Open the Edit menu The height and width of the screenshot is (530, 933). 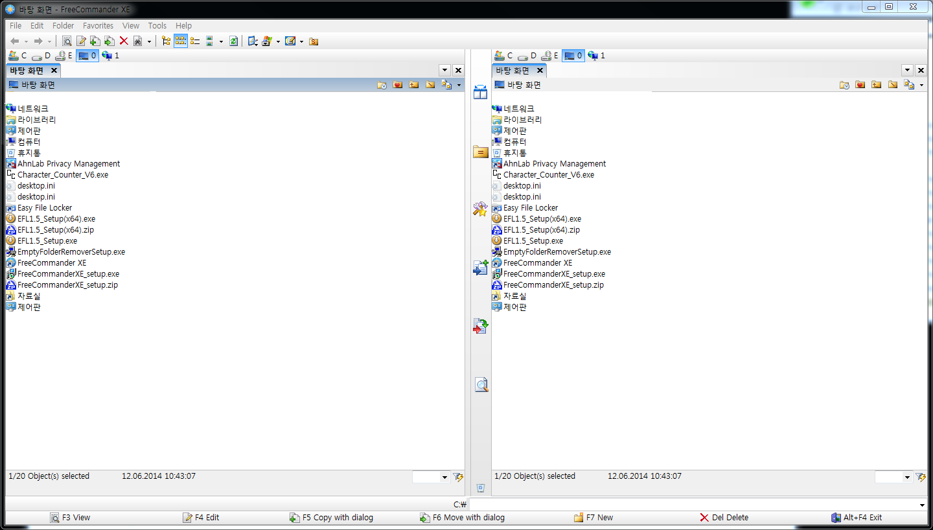point(37,26)
